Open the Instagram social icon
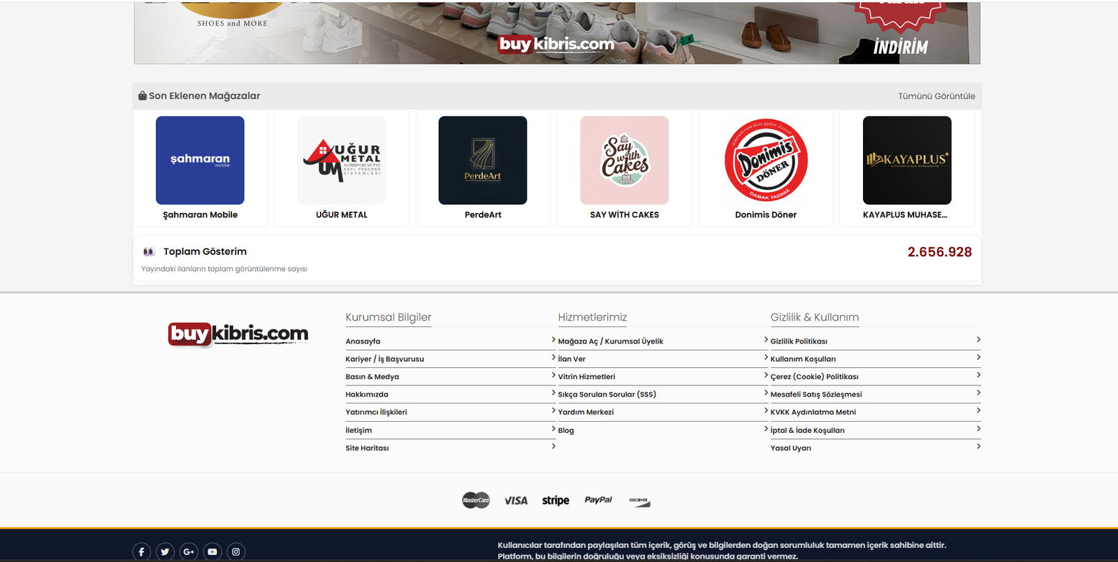 pyautogui.click(x=236, y=552)
